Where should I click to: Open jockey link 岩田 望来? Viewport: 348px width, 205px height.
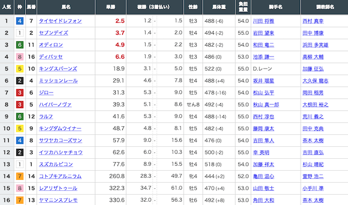click(x=263, y=33)
